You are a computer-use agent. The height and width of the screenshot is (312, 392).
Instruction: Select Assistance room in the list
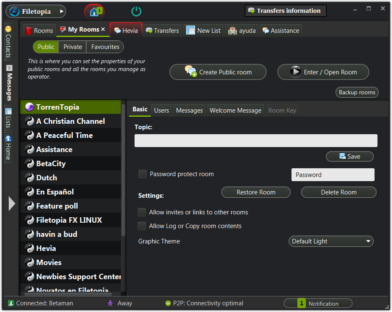[71, 150]
